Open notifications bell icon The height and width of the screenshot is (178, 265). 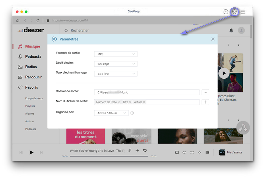pyautogui.click(x=231, y=30)
